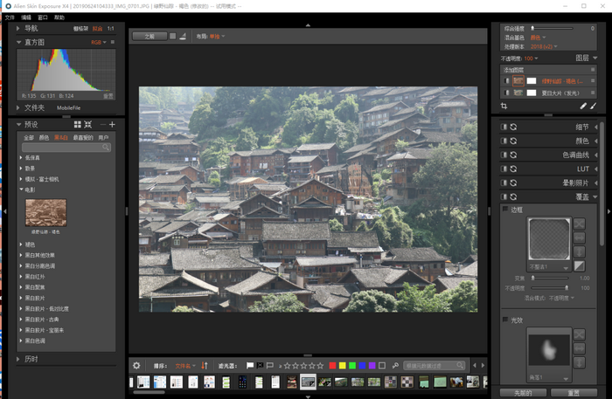Click the crop tool icon
Viewport: 612px width, 399px height.
click(504, 106)
